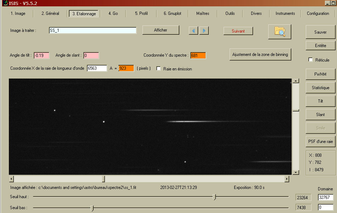This screenshot has width=337, height=213.
Task: Select the 3. Etalonnage tab
Action: point(84,13)
